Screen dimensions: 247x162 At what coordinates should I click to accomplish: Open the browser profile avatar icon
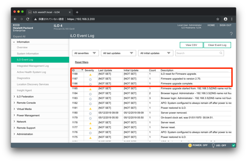[226, 19]
